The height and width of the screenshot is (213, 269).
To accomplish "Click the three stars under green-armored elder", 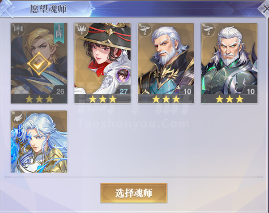I will click(230, 99).
